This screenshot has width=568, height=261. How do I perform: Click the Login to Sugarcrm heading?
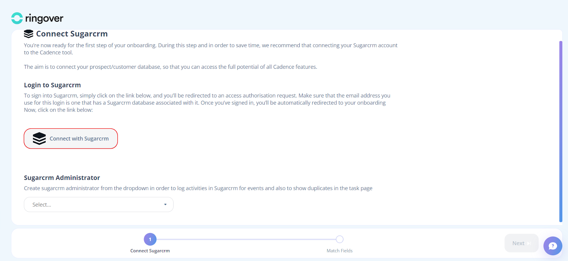point(53,85)
